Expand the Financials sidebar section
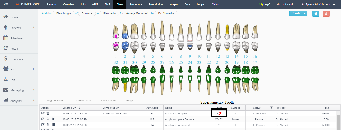The width and height of the screenshot is (341, 130). 19,59
